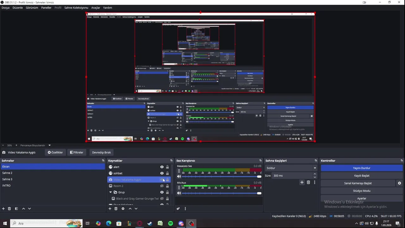Unlock the alert source
The width and height of the screenshot is (405, 228).
167,167
